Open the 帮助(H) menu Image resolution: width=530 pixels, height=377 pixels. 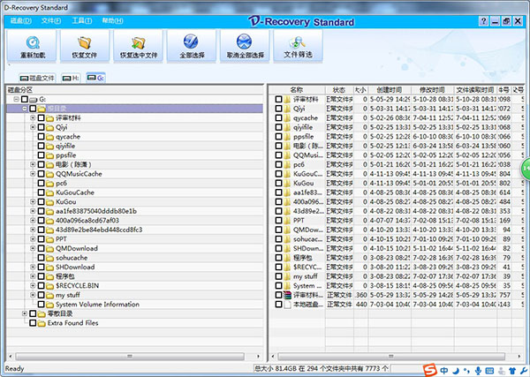click(x=112, y=21)
